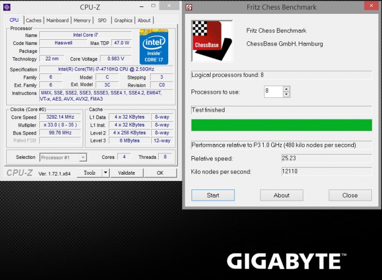Decrease processors to use with down arrow
Viewport: 382px width, 280px height.
coord(286,95)
